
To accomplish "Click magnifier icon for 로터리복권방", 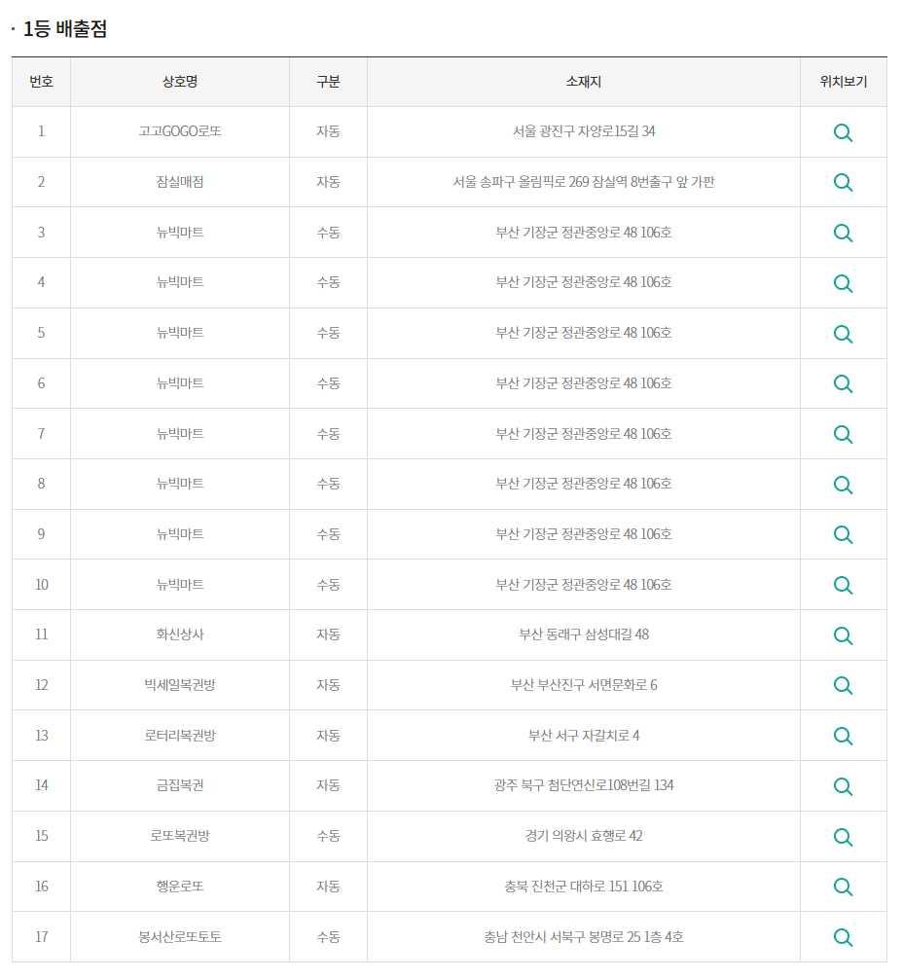I will pyautogui.click(x=843, y=736).
